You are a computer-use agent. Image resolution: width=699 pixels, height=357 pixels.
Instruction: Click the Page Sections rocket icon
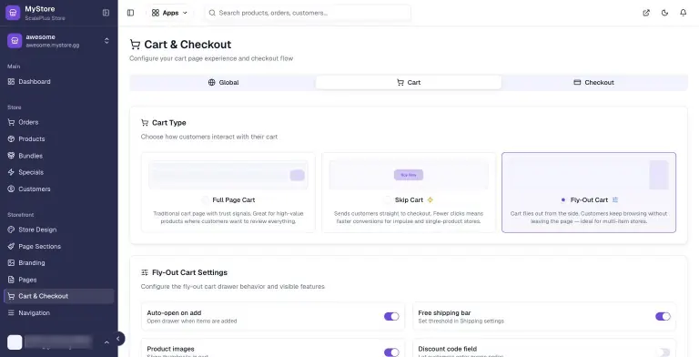point(11,246)
